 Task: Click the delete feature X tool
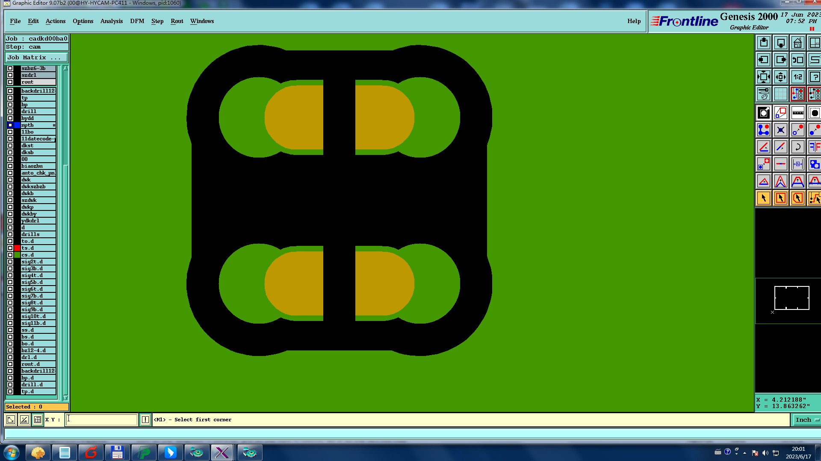point(780,130)
